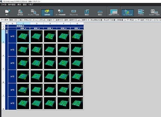Select 材料_E 10°C surface thumbnail

tap(77, 36)
